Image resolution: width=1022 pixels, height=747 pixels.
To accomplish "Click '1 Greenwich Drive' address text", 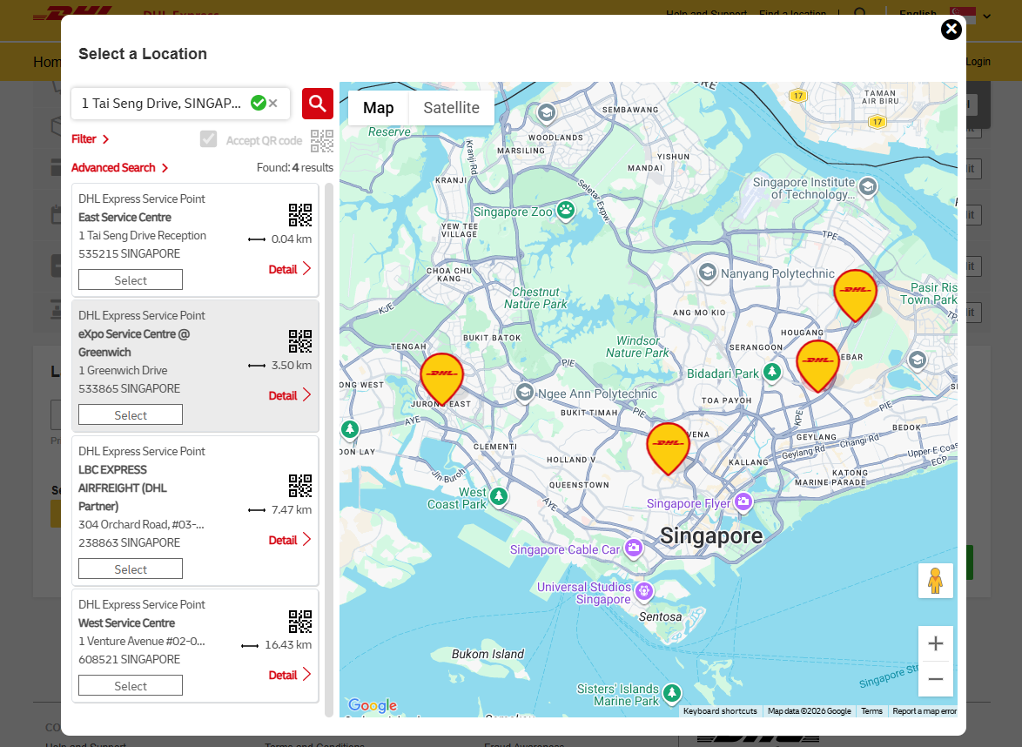I will pyautogui.click(x=123, y=370).
